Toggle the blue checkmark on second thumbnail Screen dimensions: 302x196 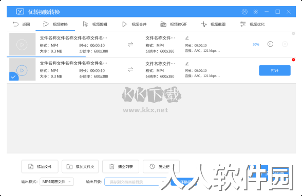[x=13, y=77]
